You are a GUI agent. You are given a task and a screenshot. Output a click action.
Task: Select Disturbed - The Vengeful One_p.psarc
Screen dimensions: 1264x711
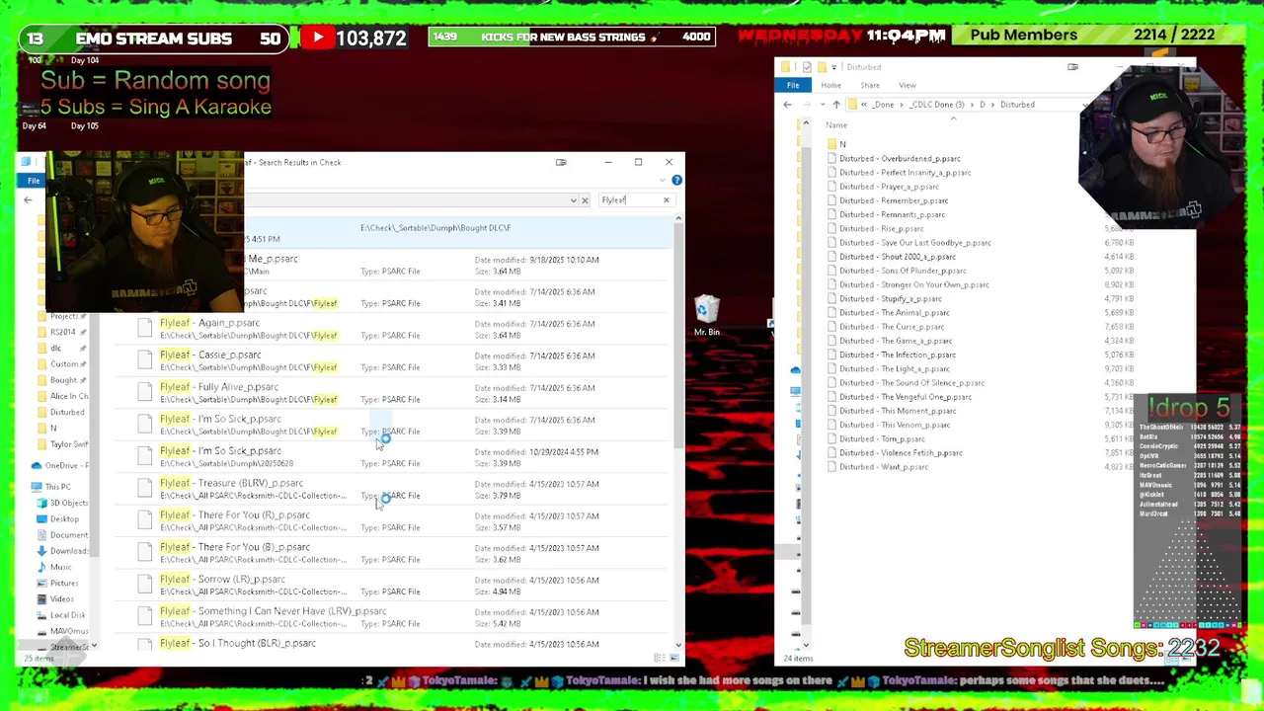click(x=906, y=397)
